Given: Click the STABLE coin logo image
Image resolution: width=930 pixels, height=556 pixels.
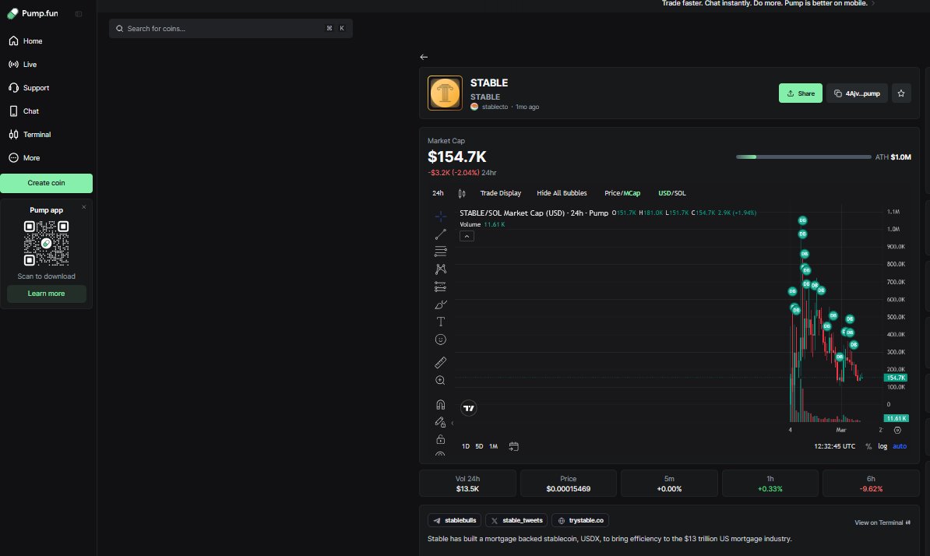Looking at the screenshot, I should [x=445, y=93].
